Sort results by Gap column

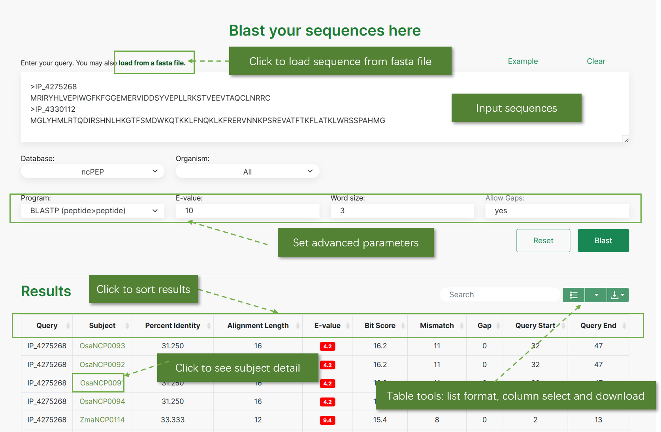click(x=484, y=326)
